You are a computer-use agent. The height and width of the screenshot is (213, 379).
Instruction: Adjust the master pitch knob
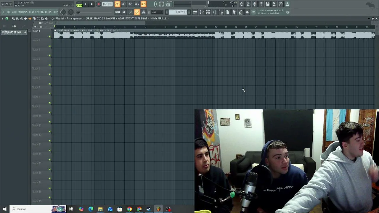click(x=71, y=12)
